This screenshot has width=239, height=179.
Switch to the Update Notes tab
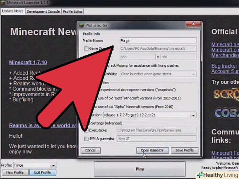click(13, 11)
